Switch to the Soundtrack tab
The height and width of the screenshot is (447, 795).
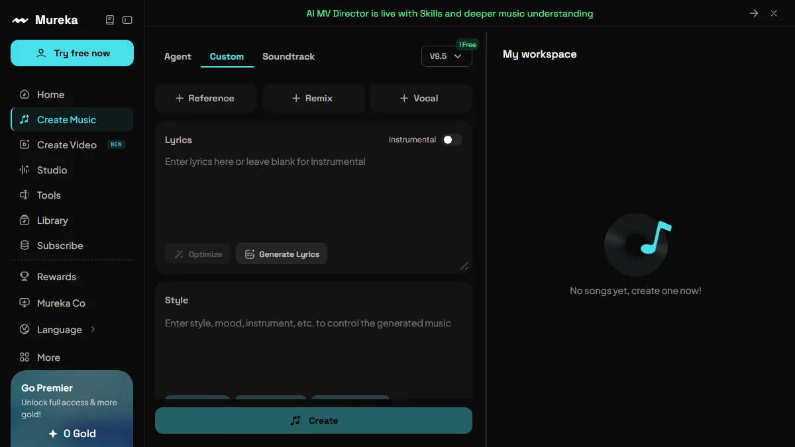(x=289, y=56)
